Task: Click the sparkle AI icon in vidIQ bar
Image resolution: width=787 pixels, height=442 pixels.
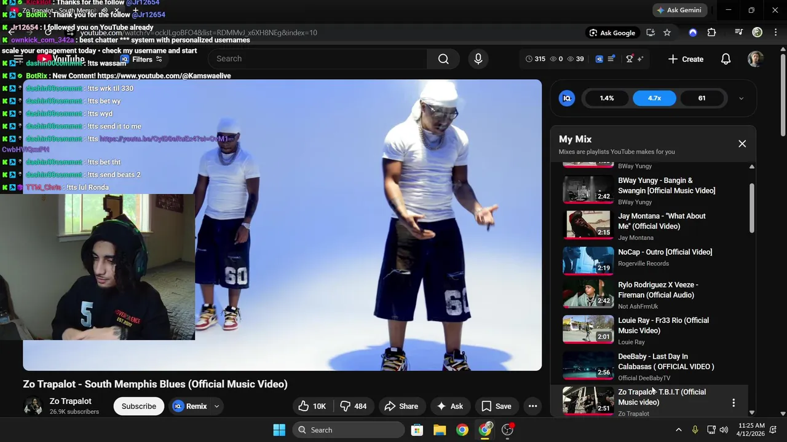Action: (x=640, y=59)
